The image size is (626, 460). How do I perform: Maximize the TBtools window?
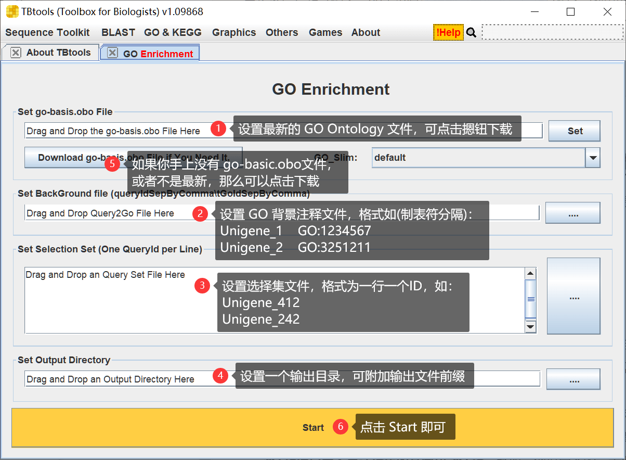pyautogui.click(x=571, y=11)
